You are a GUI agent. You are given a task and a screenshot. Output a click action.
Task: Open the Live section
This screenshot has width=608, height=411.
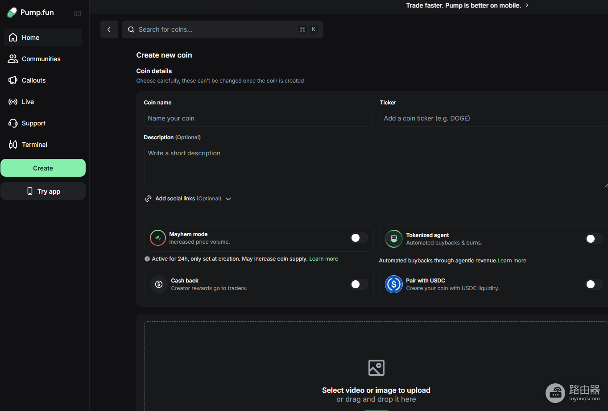point(43,102)
